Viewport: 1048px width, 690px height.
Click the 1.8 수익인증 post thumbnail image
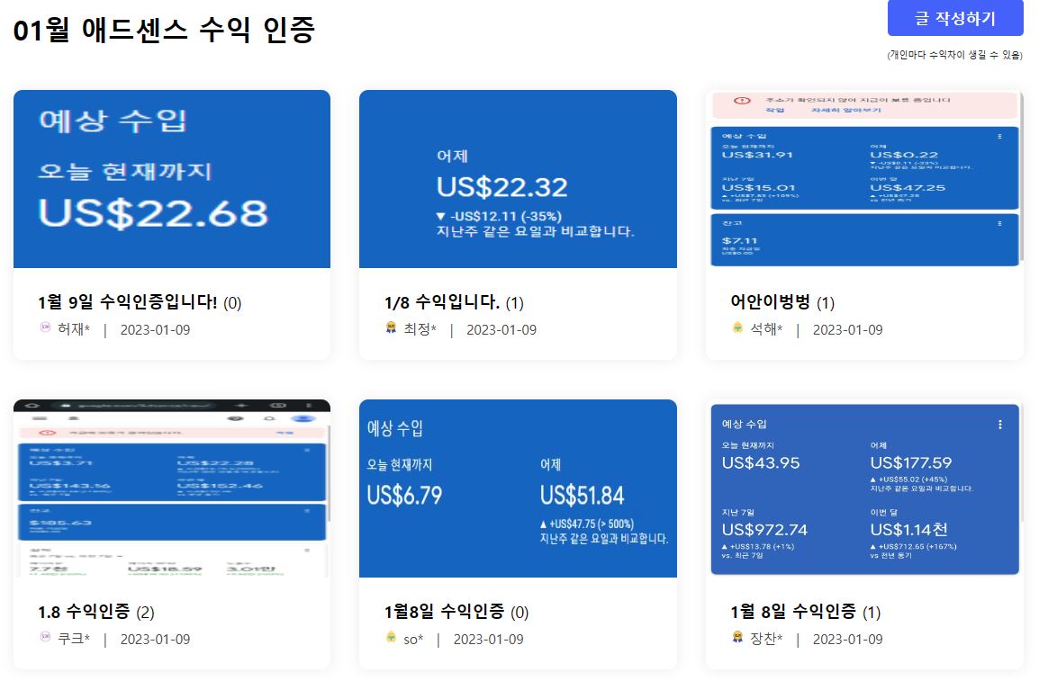point(171,490)
